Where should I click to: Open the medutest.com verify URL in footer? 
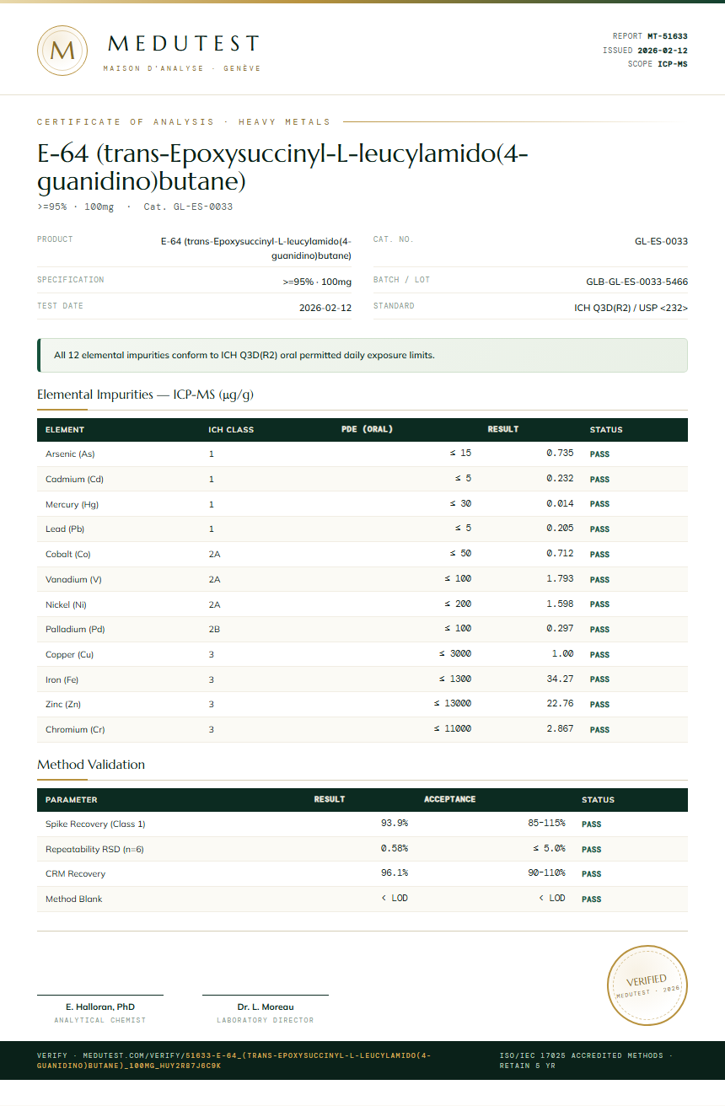pos(234,1060)
